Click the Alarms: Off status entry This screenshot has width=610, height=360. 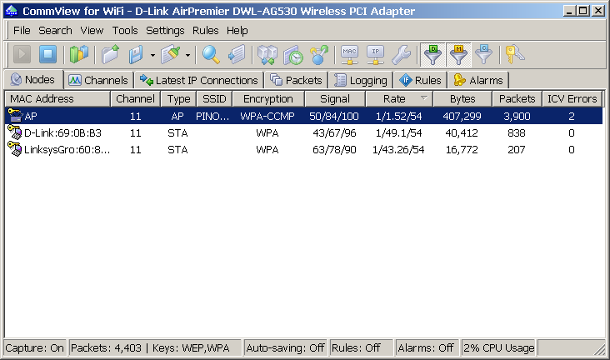[x=426, y=347]
